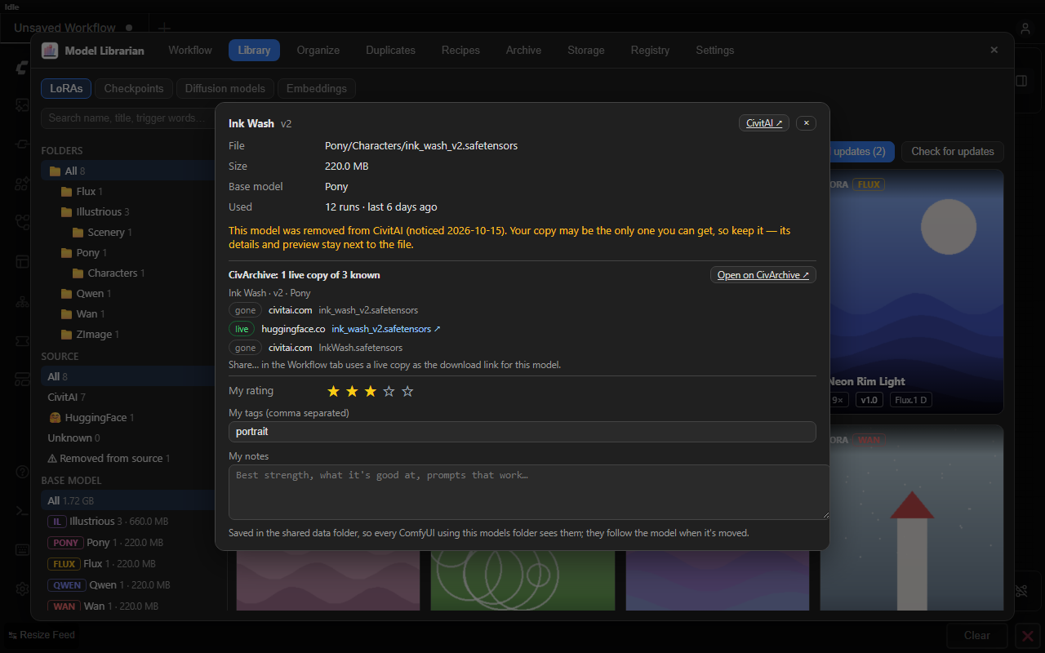
Task: Select the Flux folder
Action: click(128, 191)
